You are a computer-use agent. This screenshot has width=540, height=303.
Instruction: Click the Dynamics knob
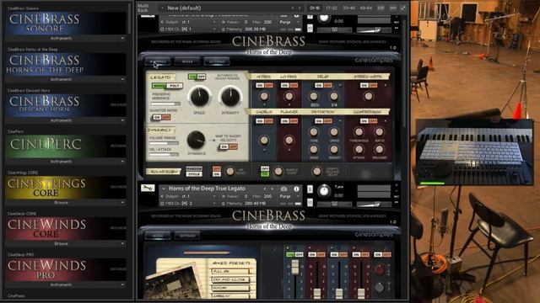196,140
